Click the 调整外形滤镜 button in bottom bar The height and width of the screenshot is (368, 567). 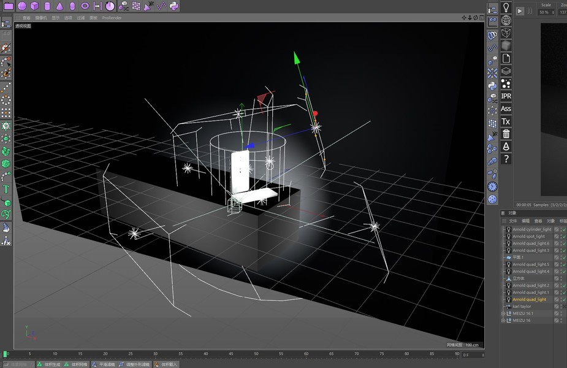(134, 364)
